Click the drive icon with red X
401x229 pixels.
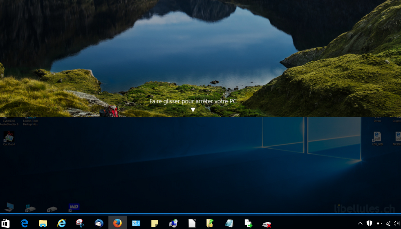click(267, 224)
